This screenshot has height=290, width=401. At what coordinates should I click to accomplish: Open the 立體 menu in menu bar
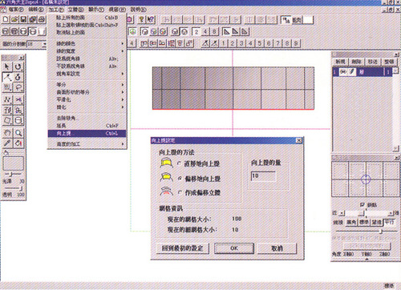pyautogui.click(x=75, y=10)
